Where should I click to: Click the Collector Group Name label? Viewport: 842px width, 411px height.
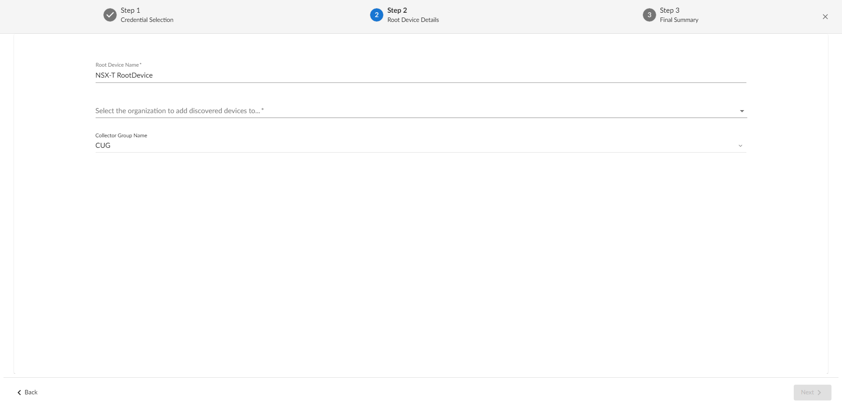pos(121,136)
